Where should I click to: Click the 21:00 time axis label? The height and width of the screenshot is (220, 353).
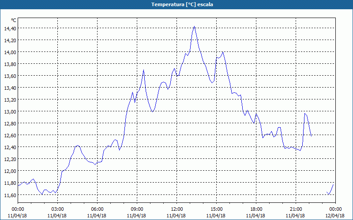pyautogui.click(x=296, y=209)
